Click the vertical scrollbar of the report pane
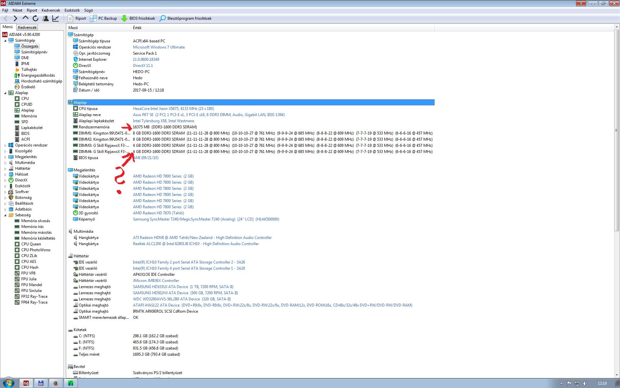620x388 pixels. [x=616, y=131]
